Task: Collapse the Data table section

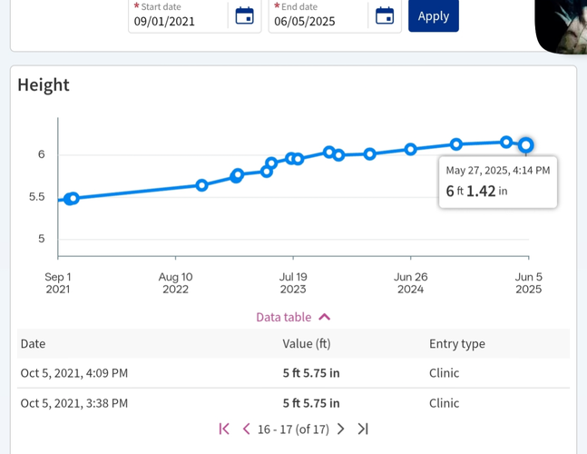Action: (x=293, y=317)
